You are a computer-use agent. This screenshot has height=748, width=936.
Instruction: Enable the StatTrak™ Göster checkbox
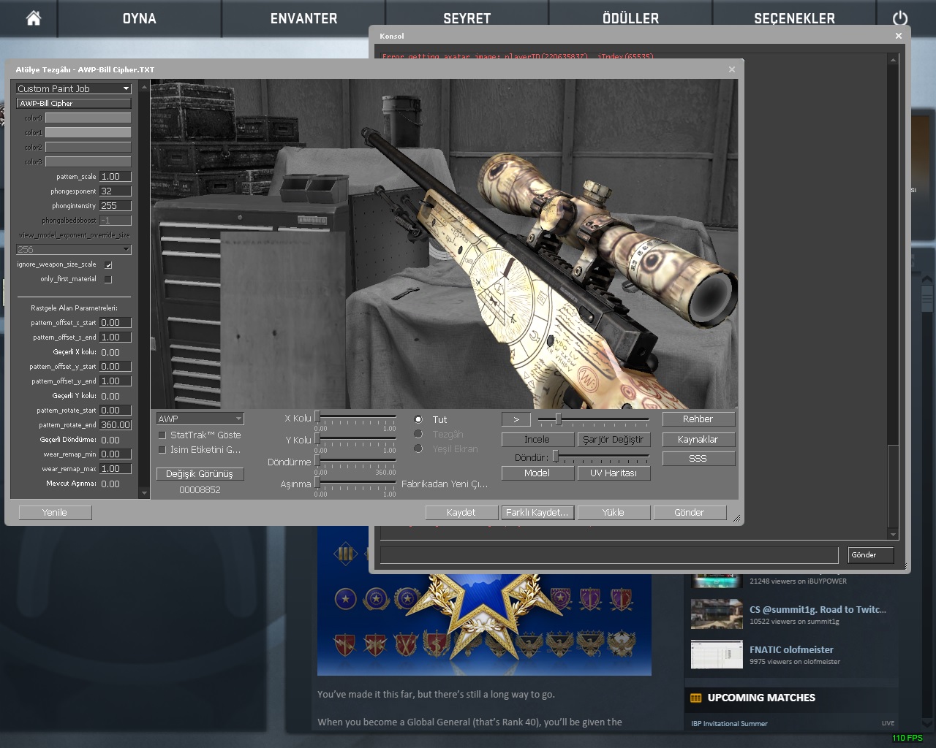(x=162, y=435)
